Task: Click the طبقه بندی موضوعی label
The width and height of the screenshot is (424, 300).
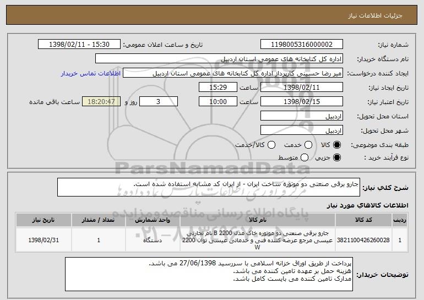Action: pos(379,145)
